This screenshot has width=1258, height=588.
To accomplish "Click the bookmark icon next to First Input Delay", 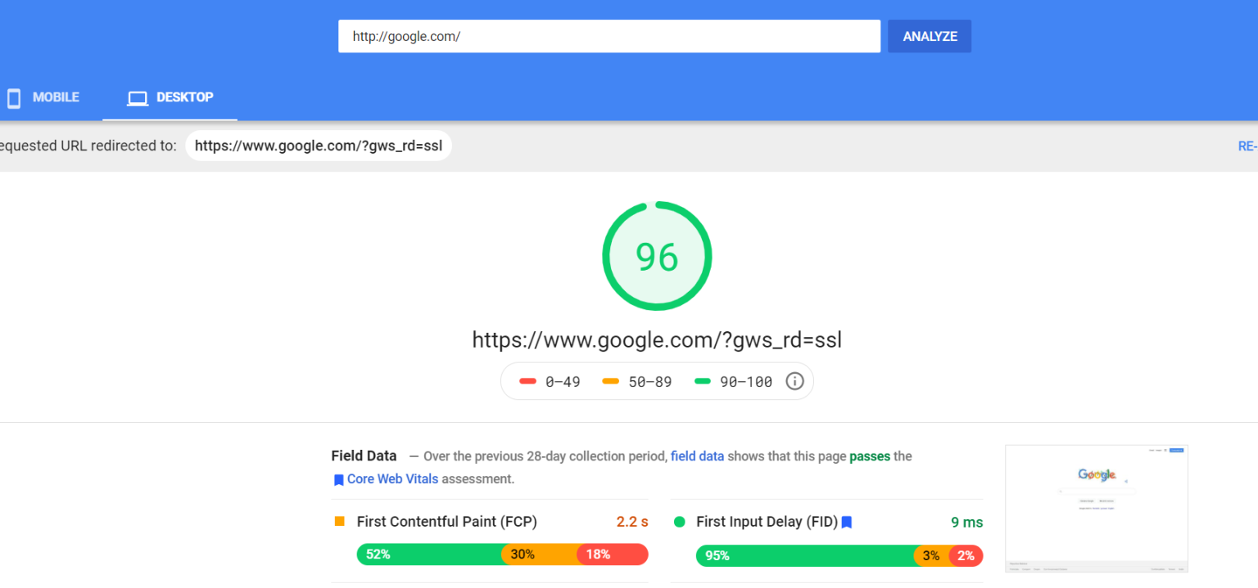I will 847,522.
